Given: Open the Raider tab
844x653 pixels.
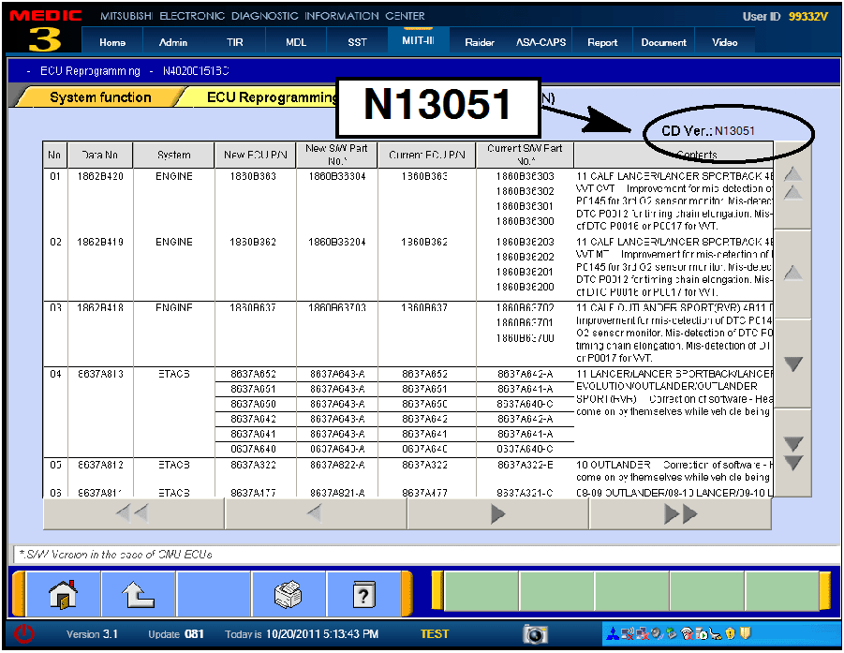Looking at the screenshot, I should [x=480, y=41].
